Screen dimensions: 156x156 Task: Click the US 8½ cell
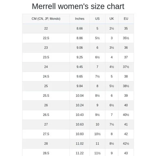[97, 95]
